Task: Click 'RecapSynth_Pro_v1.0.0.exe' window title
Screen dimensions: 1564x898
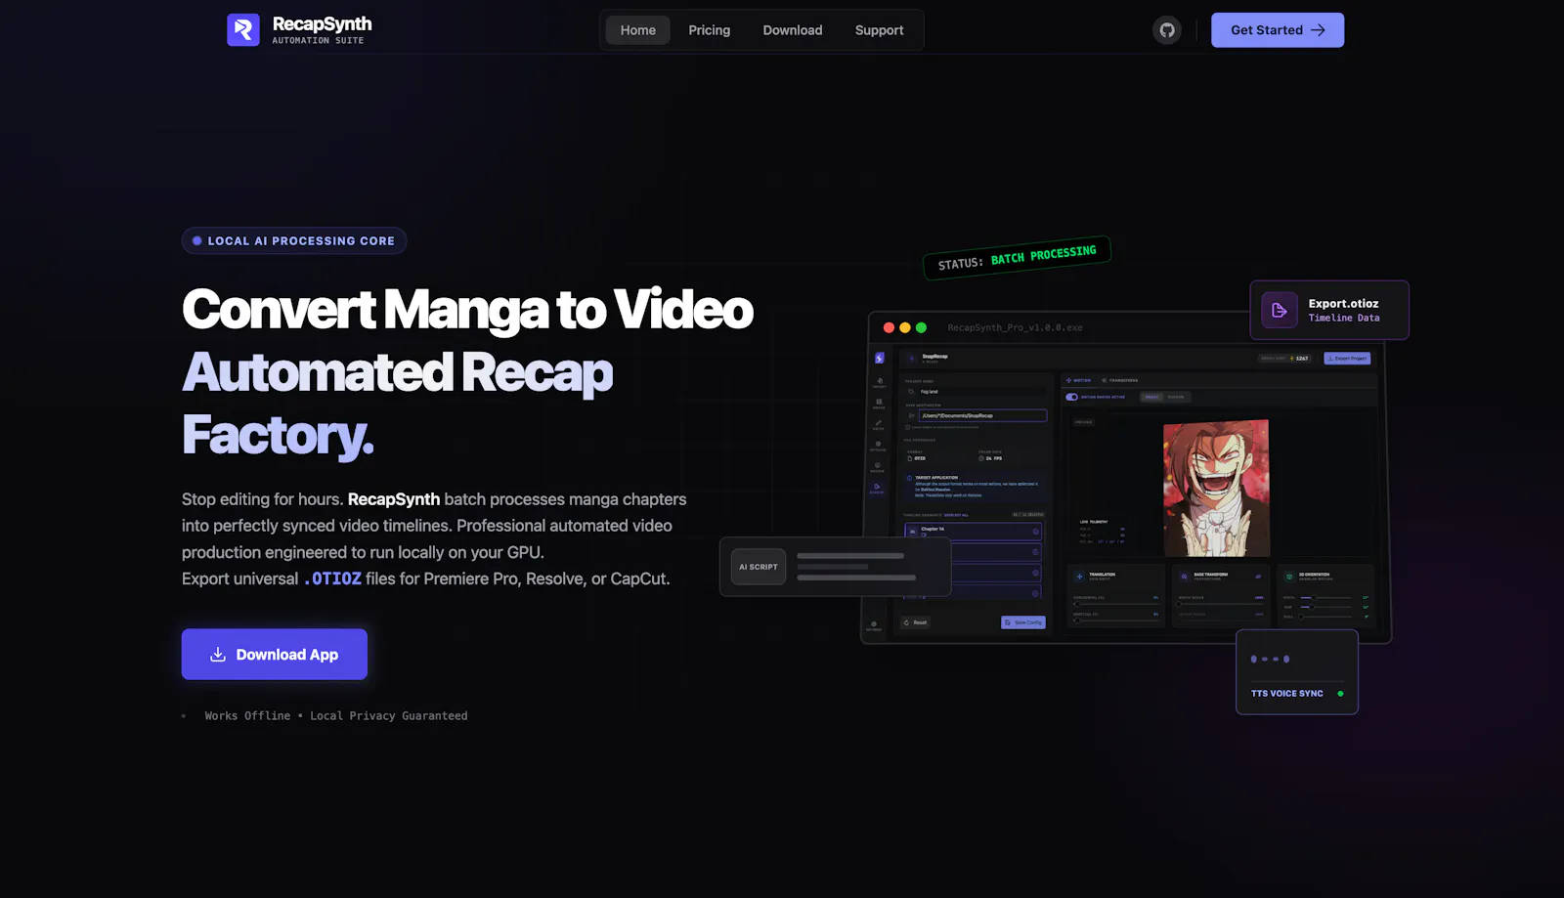Action: coord(1015,328)
